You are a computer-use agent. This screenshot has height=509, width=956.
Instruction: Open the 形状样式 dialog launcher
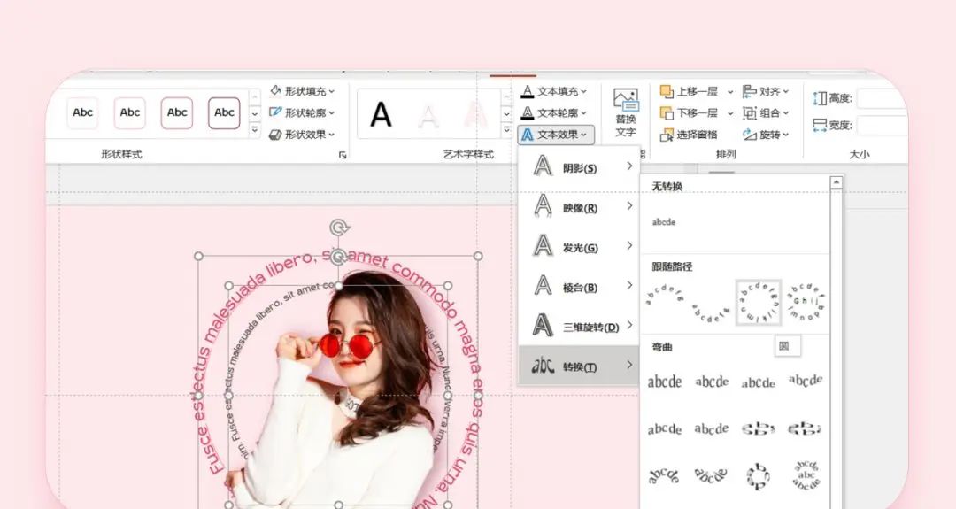343,156
